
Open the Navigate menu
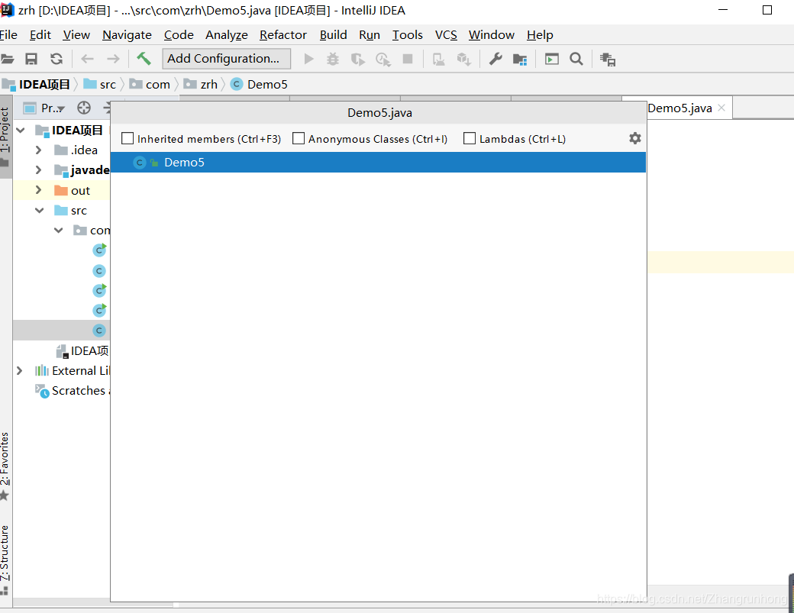coord(127,35)
